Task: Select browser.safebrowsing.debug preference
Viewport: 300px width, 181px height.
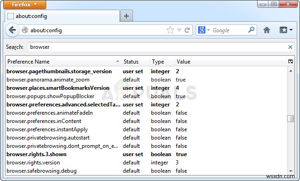Action: click(146, 171)
